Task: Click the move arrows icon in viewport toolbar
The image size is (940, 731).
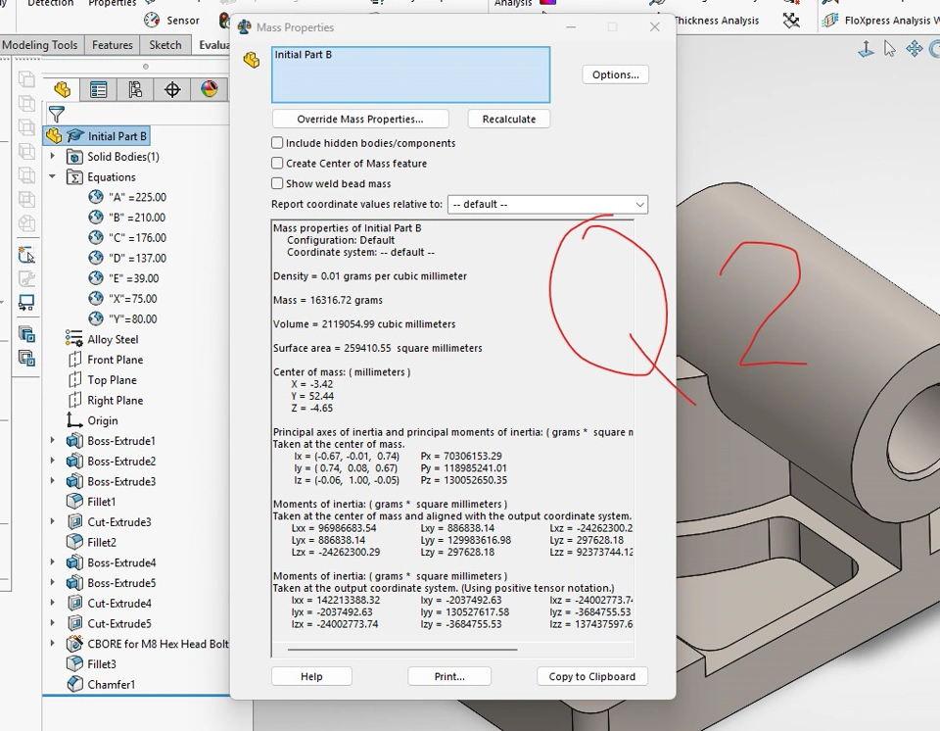Action: [915, 49]
